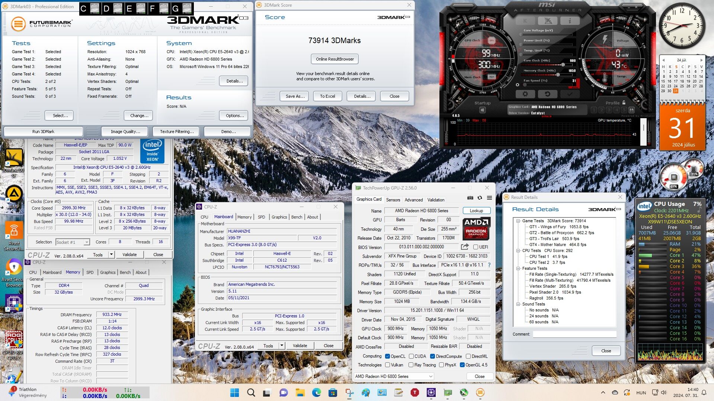714x401 pixels.
Task: Open Afterburner settings gear button
Action: [525, 94]
